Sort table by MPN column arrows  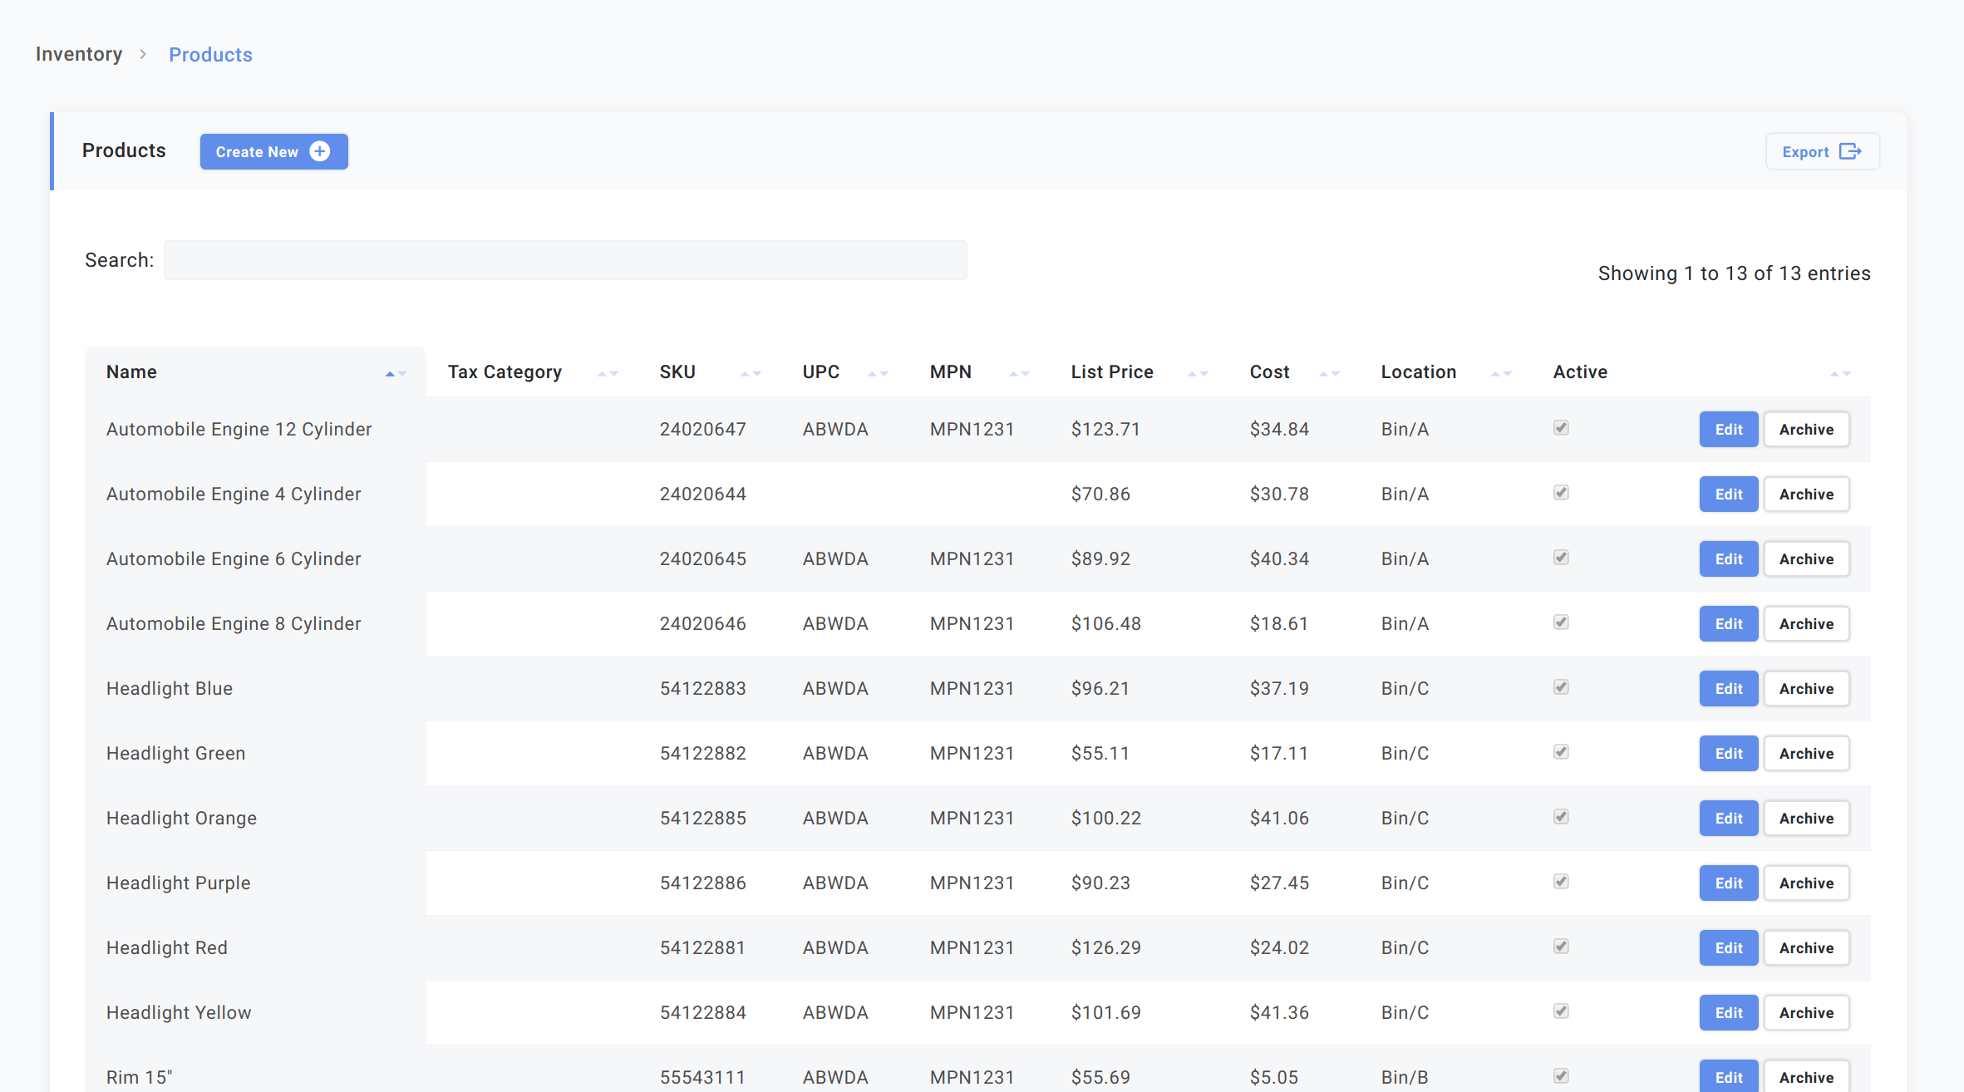point(1019,373)
